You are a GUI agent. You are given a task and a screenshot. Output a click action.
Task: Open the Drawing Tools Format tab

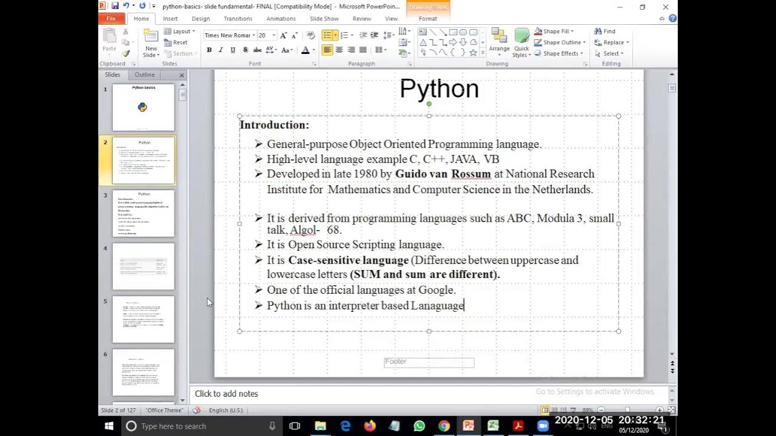point(427,19)
